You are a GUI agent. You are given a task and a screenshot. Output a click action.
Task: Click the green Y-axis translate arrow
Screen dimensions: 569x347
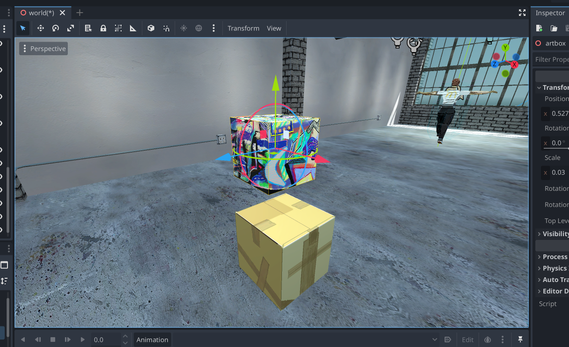coord(276,82)
